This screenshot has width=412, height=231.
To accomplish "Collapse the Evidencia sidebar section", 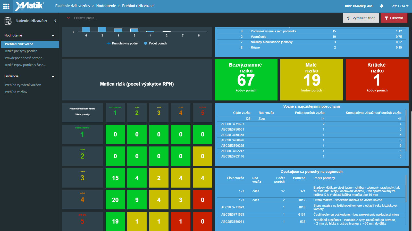I will pos(53,77).
